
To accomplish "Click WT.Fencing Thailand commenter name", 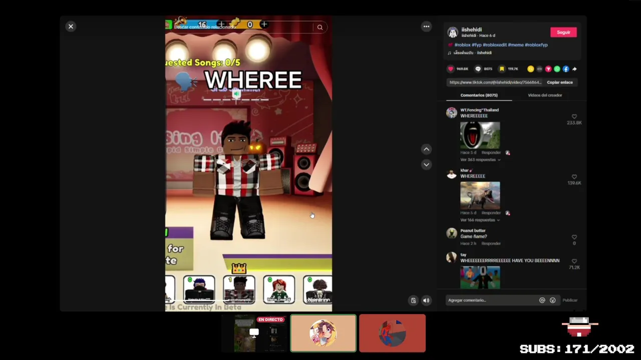I will point(479,110).
